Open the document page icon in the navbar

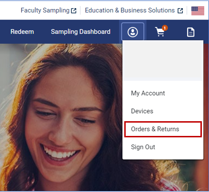click(190, 32)
